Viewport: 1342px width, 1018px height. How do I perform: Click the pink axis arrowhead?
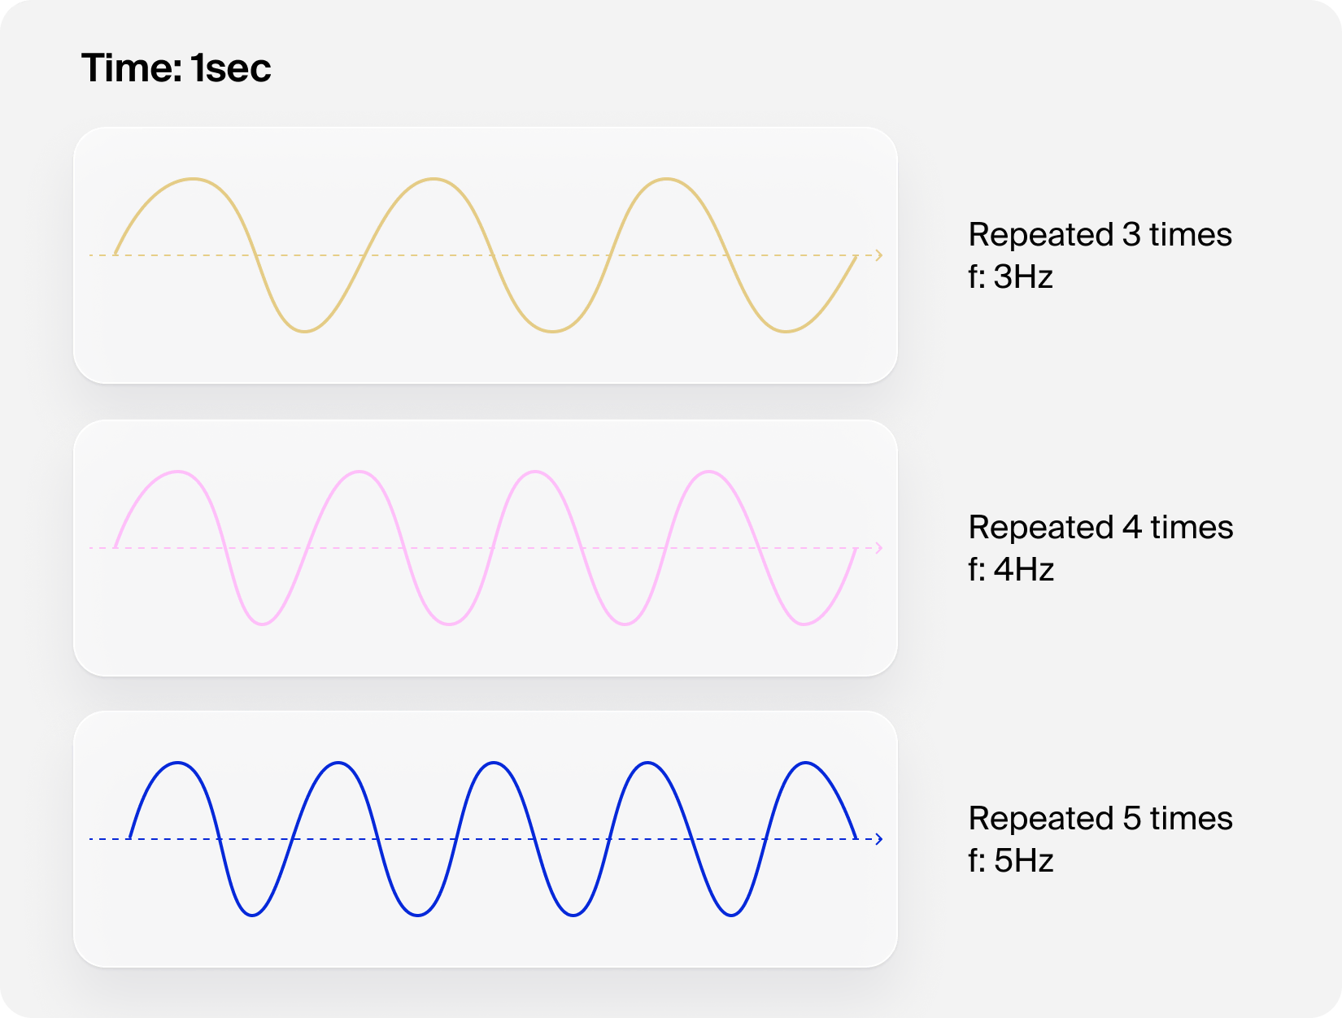click(878, 548)
